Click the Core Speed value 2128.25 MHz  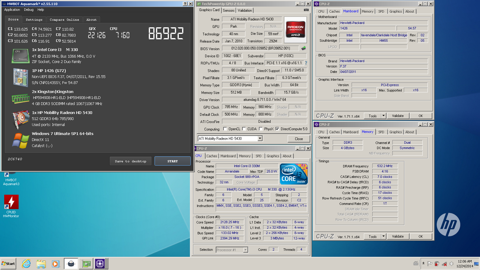pyautogui.click(x=230, y=222)
